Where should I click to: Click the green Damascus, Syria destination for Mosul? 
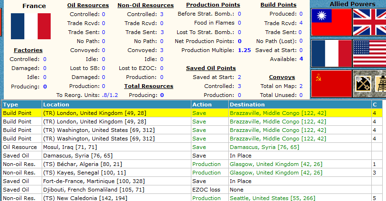point(264,147)
